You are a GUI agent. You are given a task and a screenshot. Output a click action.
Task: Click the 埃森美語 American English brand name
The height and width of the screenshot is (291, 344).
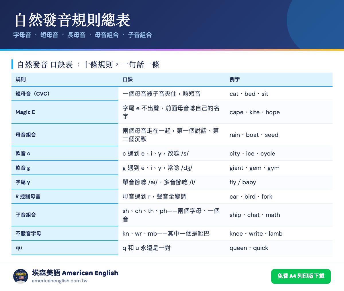coord(75,273)
